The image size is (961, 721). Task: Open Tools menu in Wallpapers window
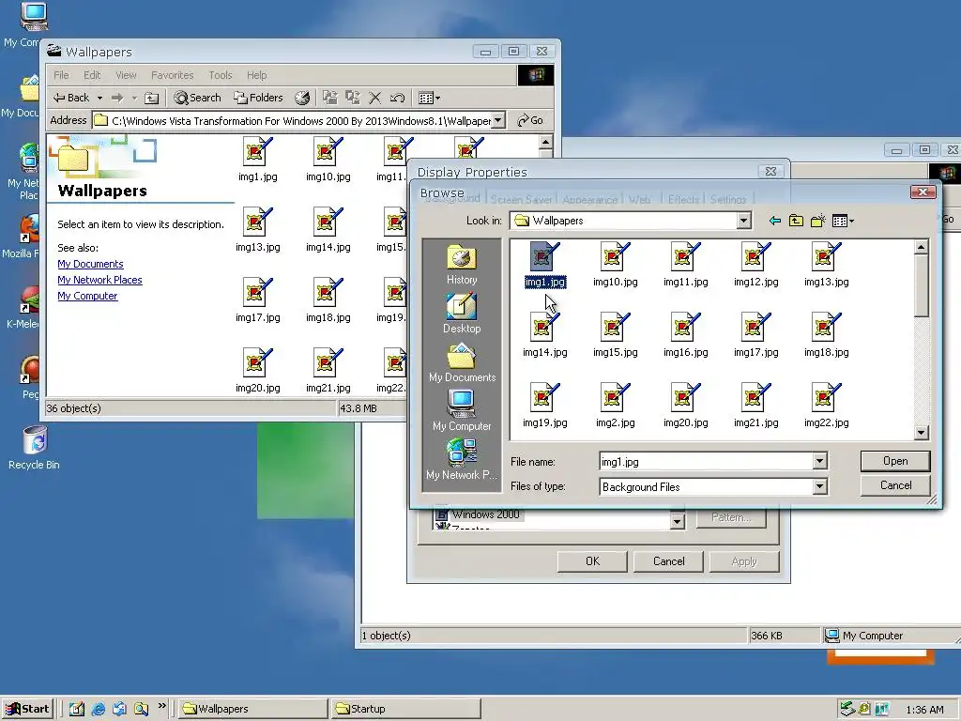(220, 75)
